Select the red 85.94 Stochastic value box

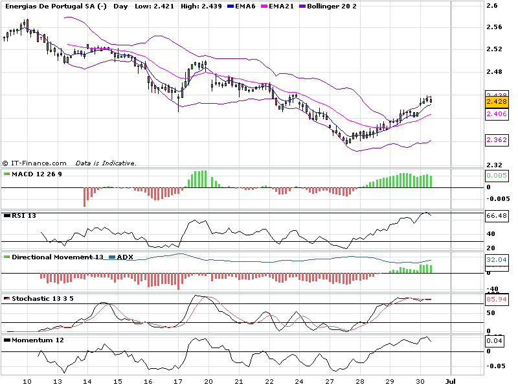[497, 300]
